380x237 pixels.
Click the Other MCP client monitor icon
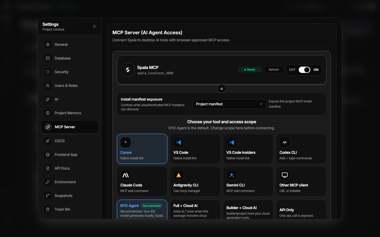click(285, 175)
